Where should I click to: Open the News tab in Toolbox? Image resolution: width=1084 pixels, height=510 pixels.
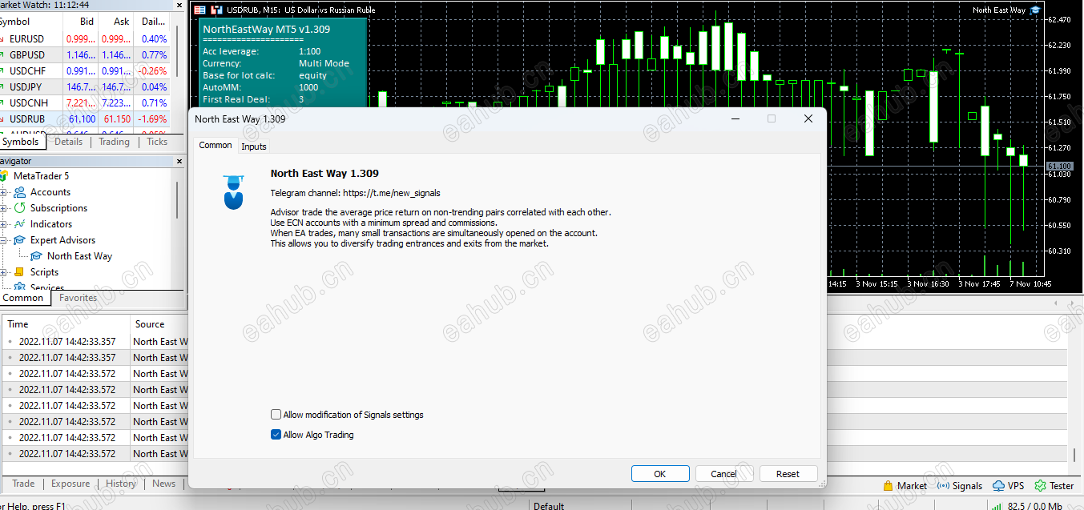pos(163,484)
